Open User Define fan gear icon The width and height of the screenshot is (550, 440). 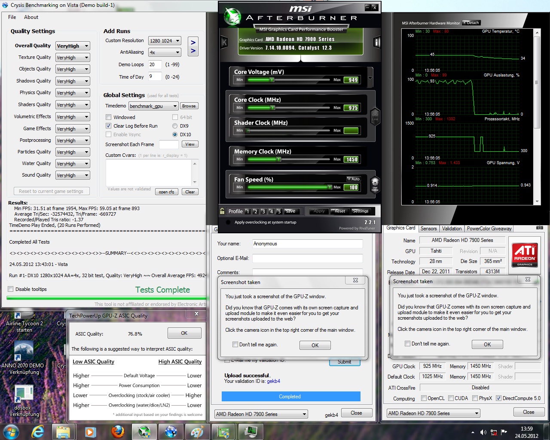click(x=375, y=185)
